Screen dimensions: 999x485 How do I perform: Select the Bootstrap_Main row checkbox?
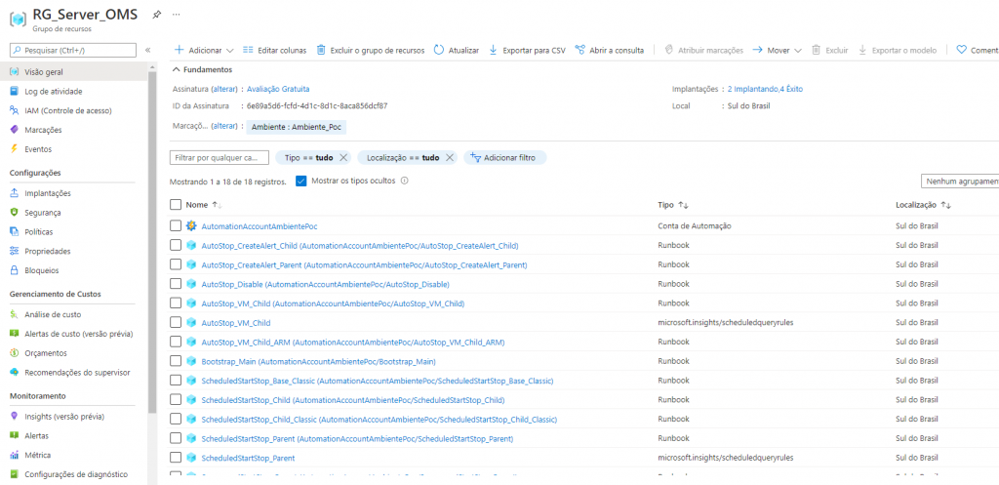tap(176, 361)
